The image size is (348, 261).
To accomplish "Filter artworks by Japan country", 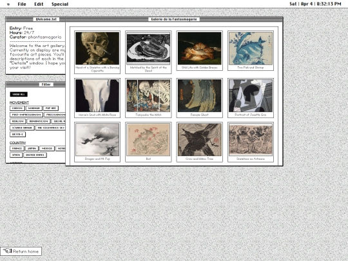I will click(x=32, y=148).
